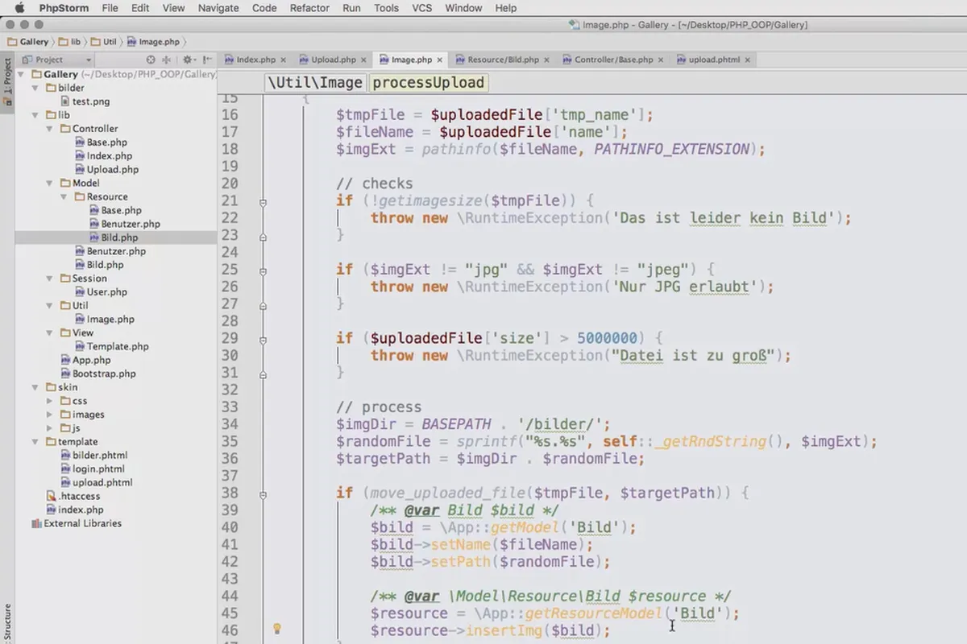Collapse the Resource folder
This screenshot has height=644, width=967.
coord(65,196)
